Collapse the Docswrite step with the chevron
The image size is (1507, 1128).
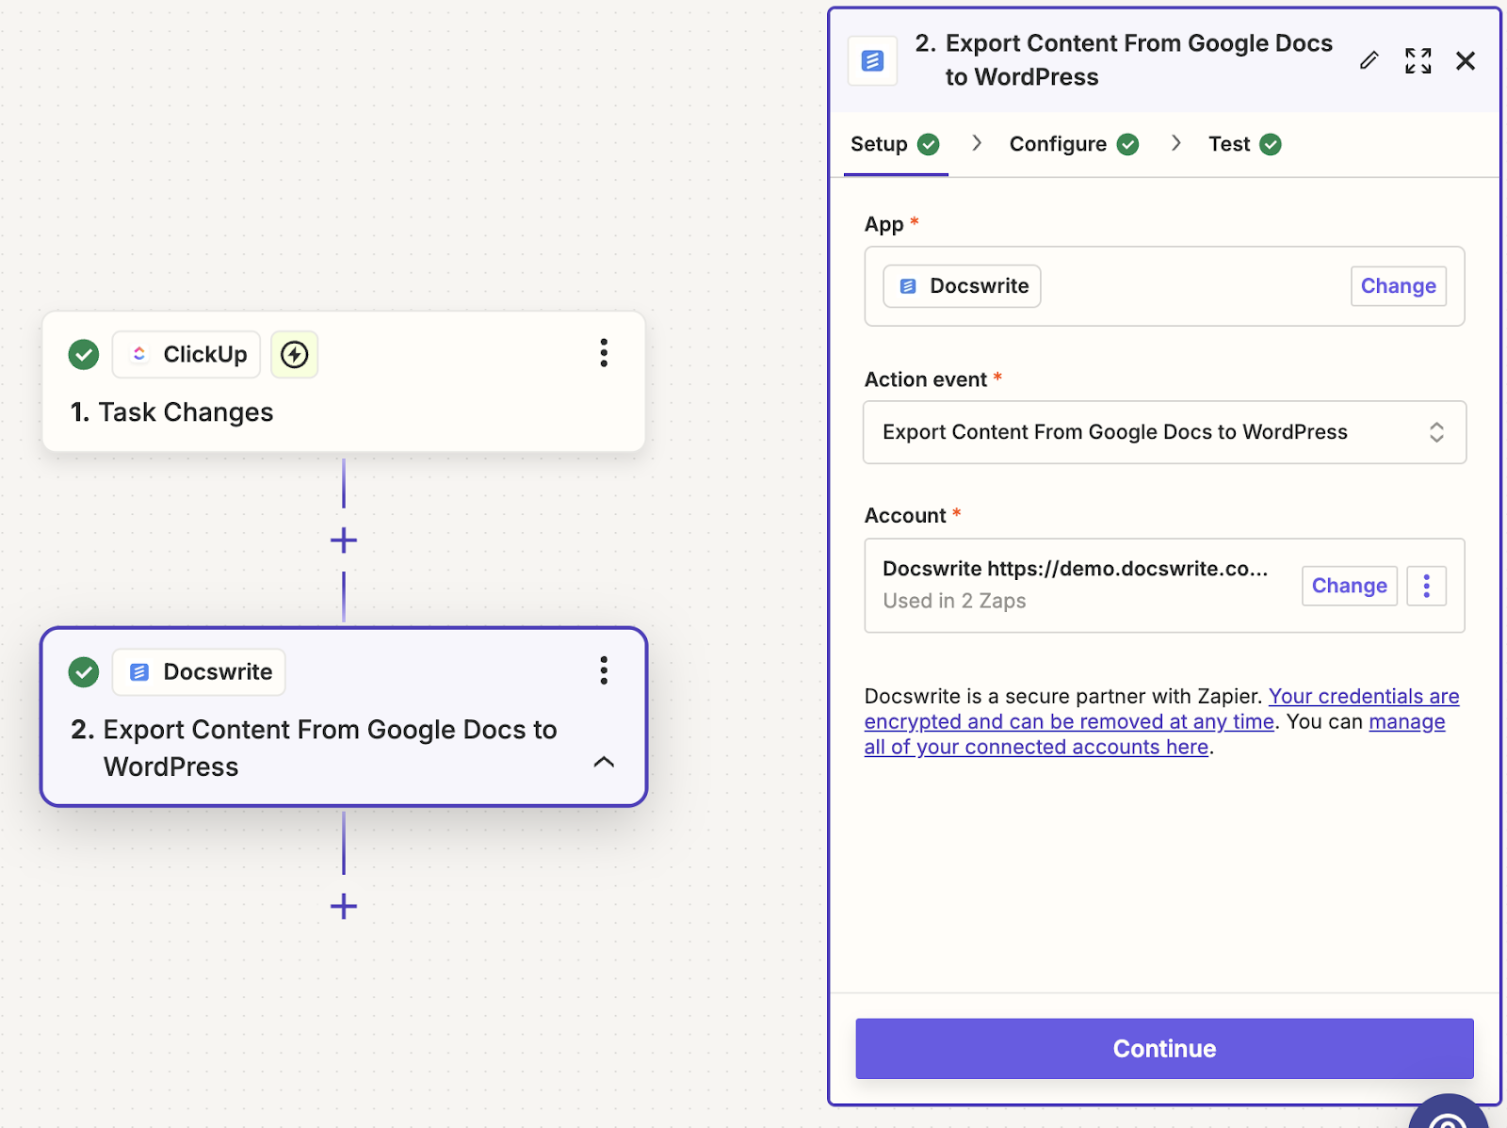coord(604,762)
